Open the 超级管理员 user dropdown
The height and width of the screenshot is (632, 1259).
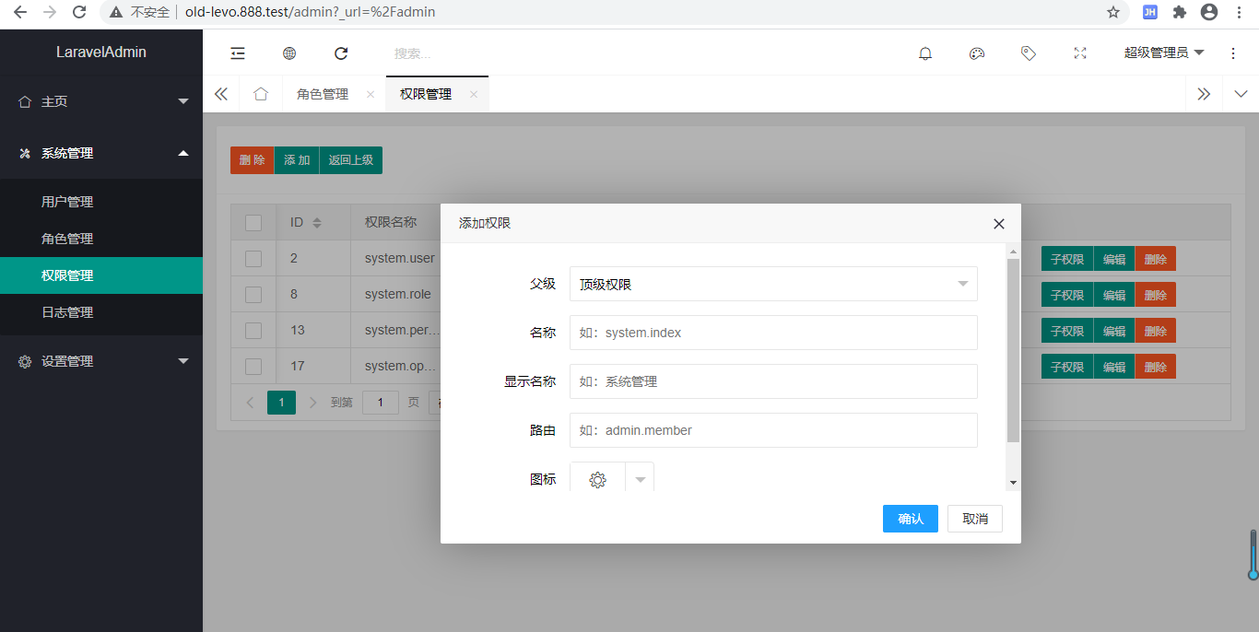pos(1163,53)
